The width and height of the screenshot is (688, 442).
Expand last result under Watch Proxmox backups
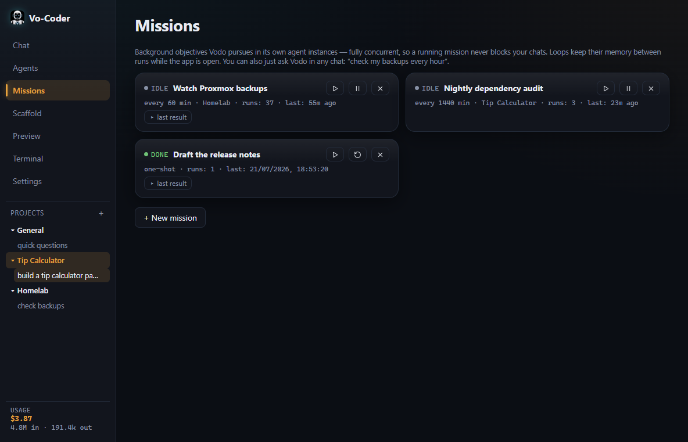(x=168, y=117)
